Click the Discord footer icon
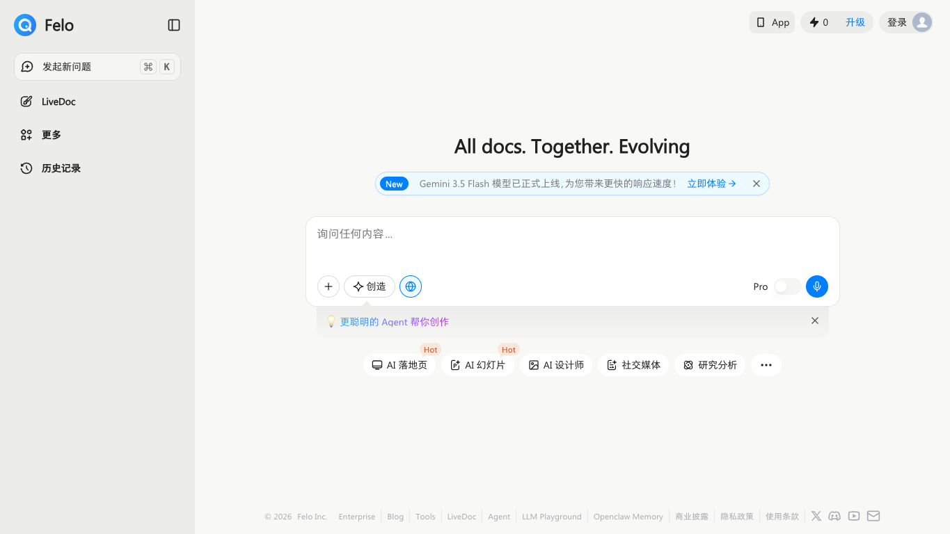950x534 pixels. [x=834, y=516]
